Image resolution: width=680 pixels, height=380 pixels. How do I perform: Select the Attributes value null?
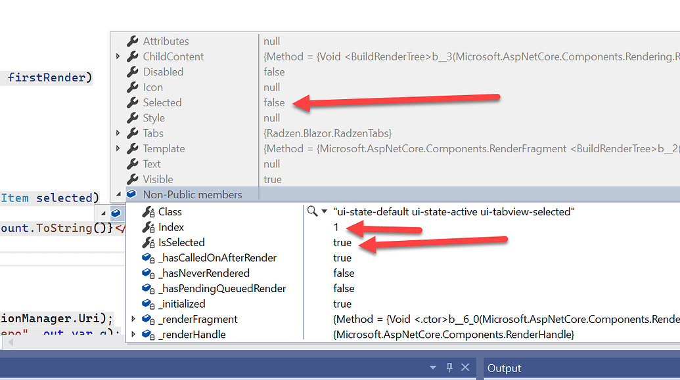click(272, 41)
